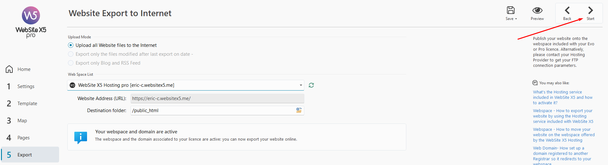Open 'Webspace - How to export your website' link
This screenshot has width=608, height=165.
point(563,116)
